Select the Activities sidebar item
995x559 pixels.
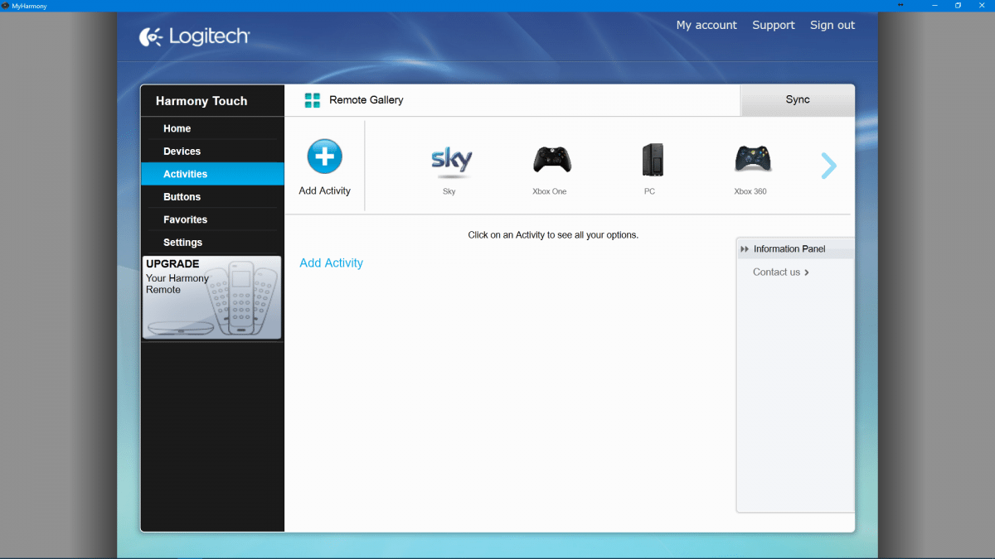tap(186, 174)
